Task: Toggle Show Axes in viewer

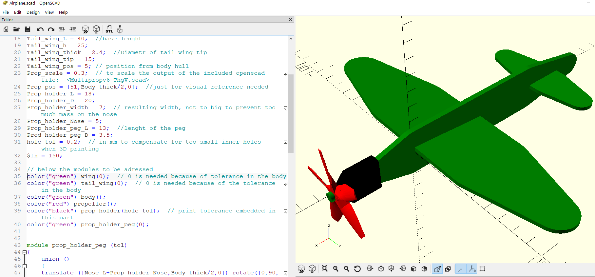Action: (x=461, y=269)
